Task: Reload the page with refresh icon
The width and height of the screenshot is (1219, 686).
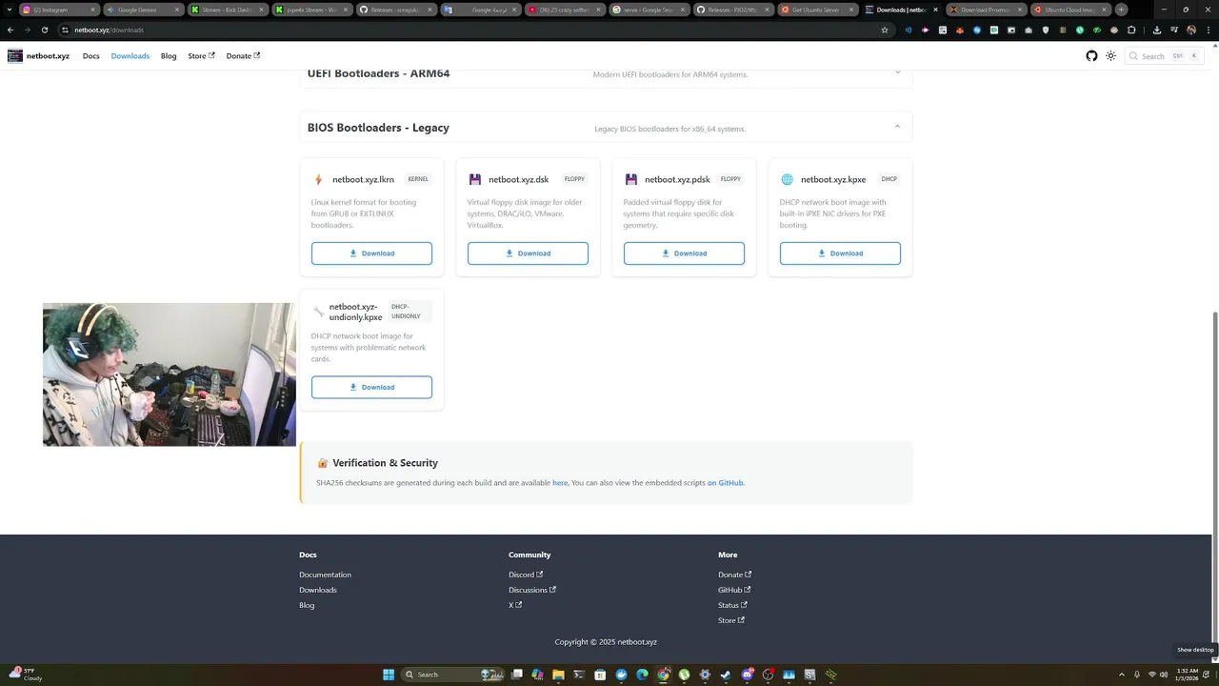Action: pos(44,30)
